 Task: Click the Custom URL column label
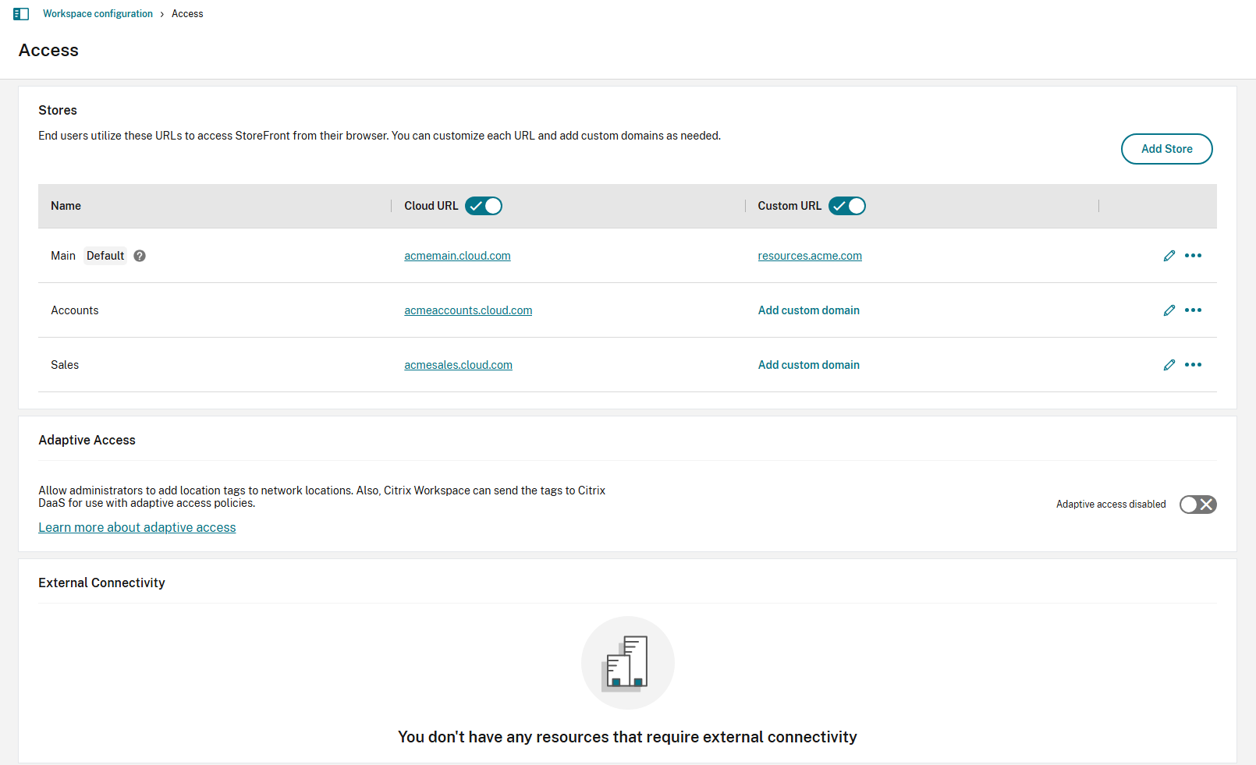tap(789, 206)
